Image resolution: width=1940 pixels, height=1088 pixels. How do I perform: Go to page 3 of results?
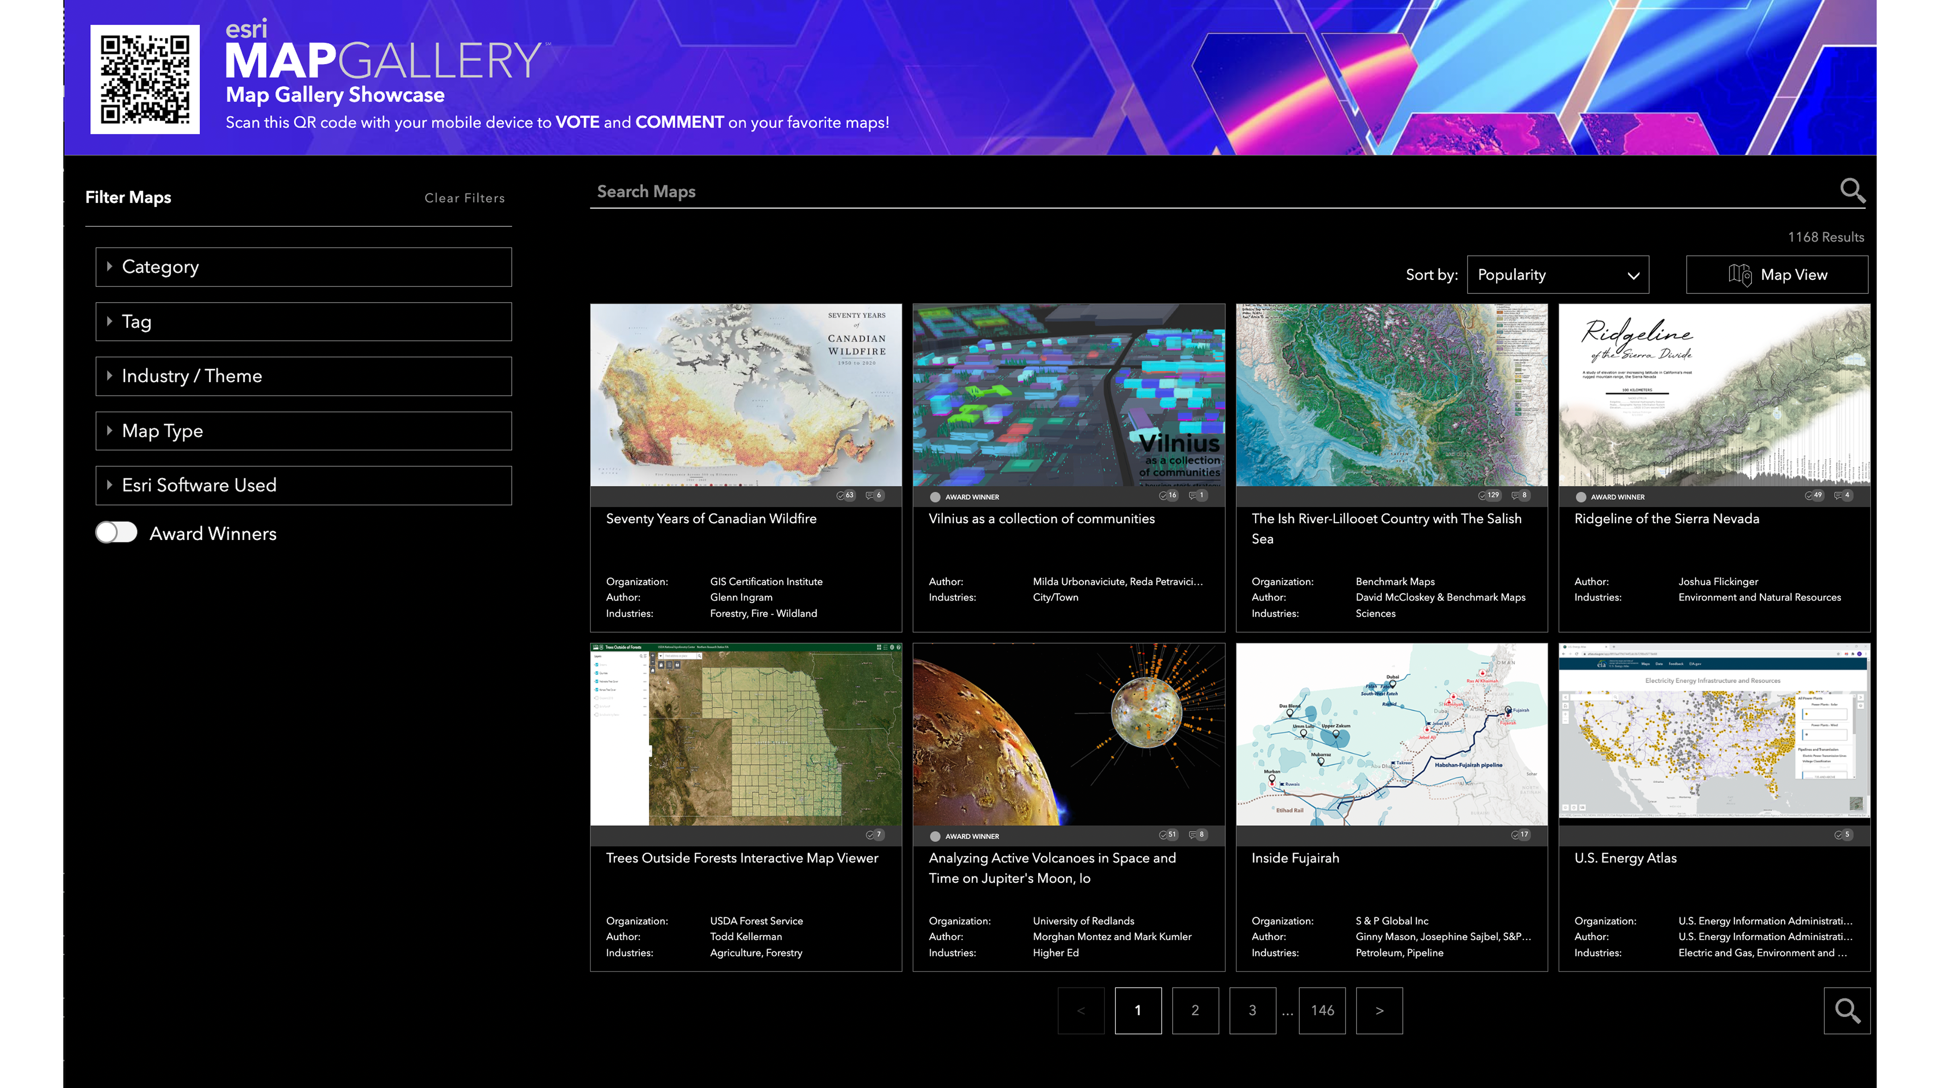tap(1253, 1011)
